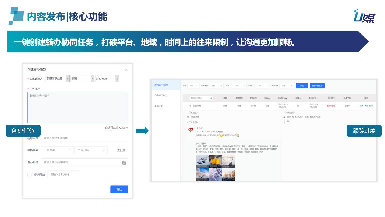Click the blue 确认 button in dialog
Screen dimensions: 385x217
click(119, 190)
